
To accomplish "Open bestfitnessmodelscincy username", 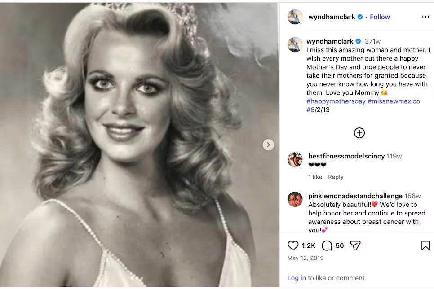I will [x=346, y=156].
